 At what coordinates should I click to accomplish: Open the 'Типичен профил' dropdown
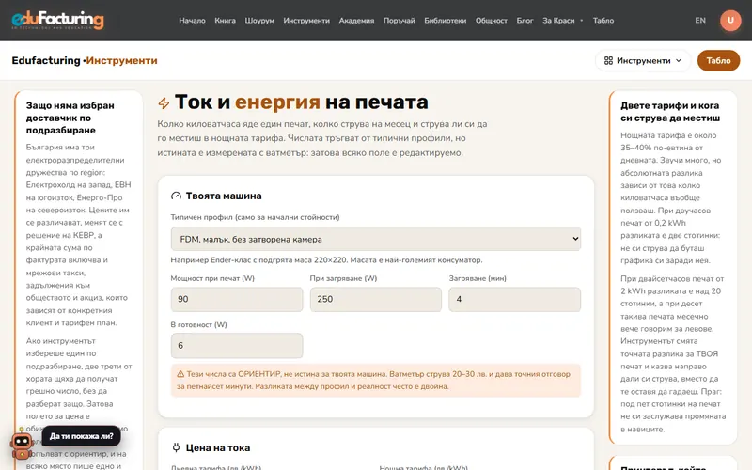pos(375,239)
